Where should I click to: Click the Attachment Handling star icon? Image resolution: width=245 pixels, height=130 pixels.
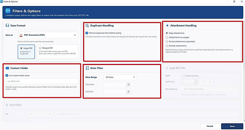(167, 25)
